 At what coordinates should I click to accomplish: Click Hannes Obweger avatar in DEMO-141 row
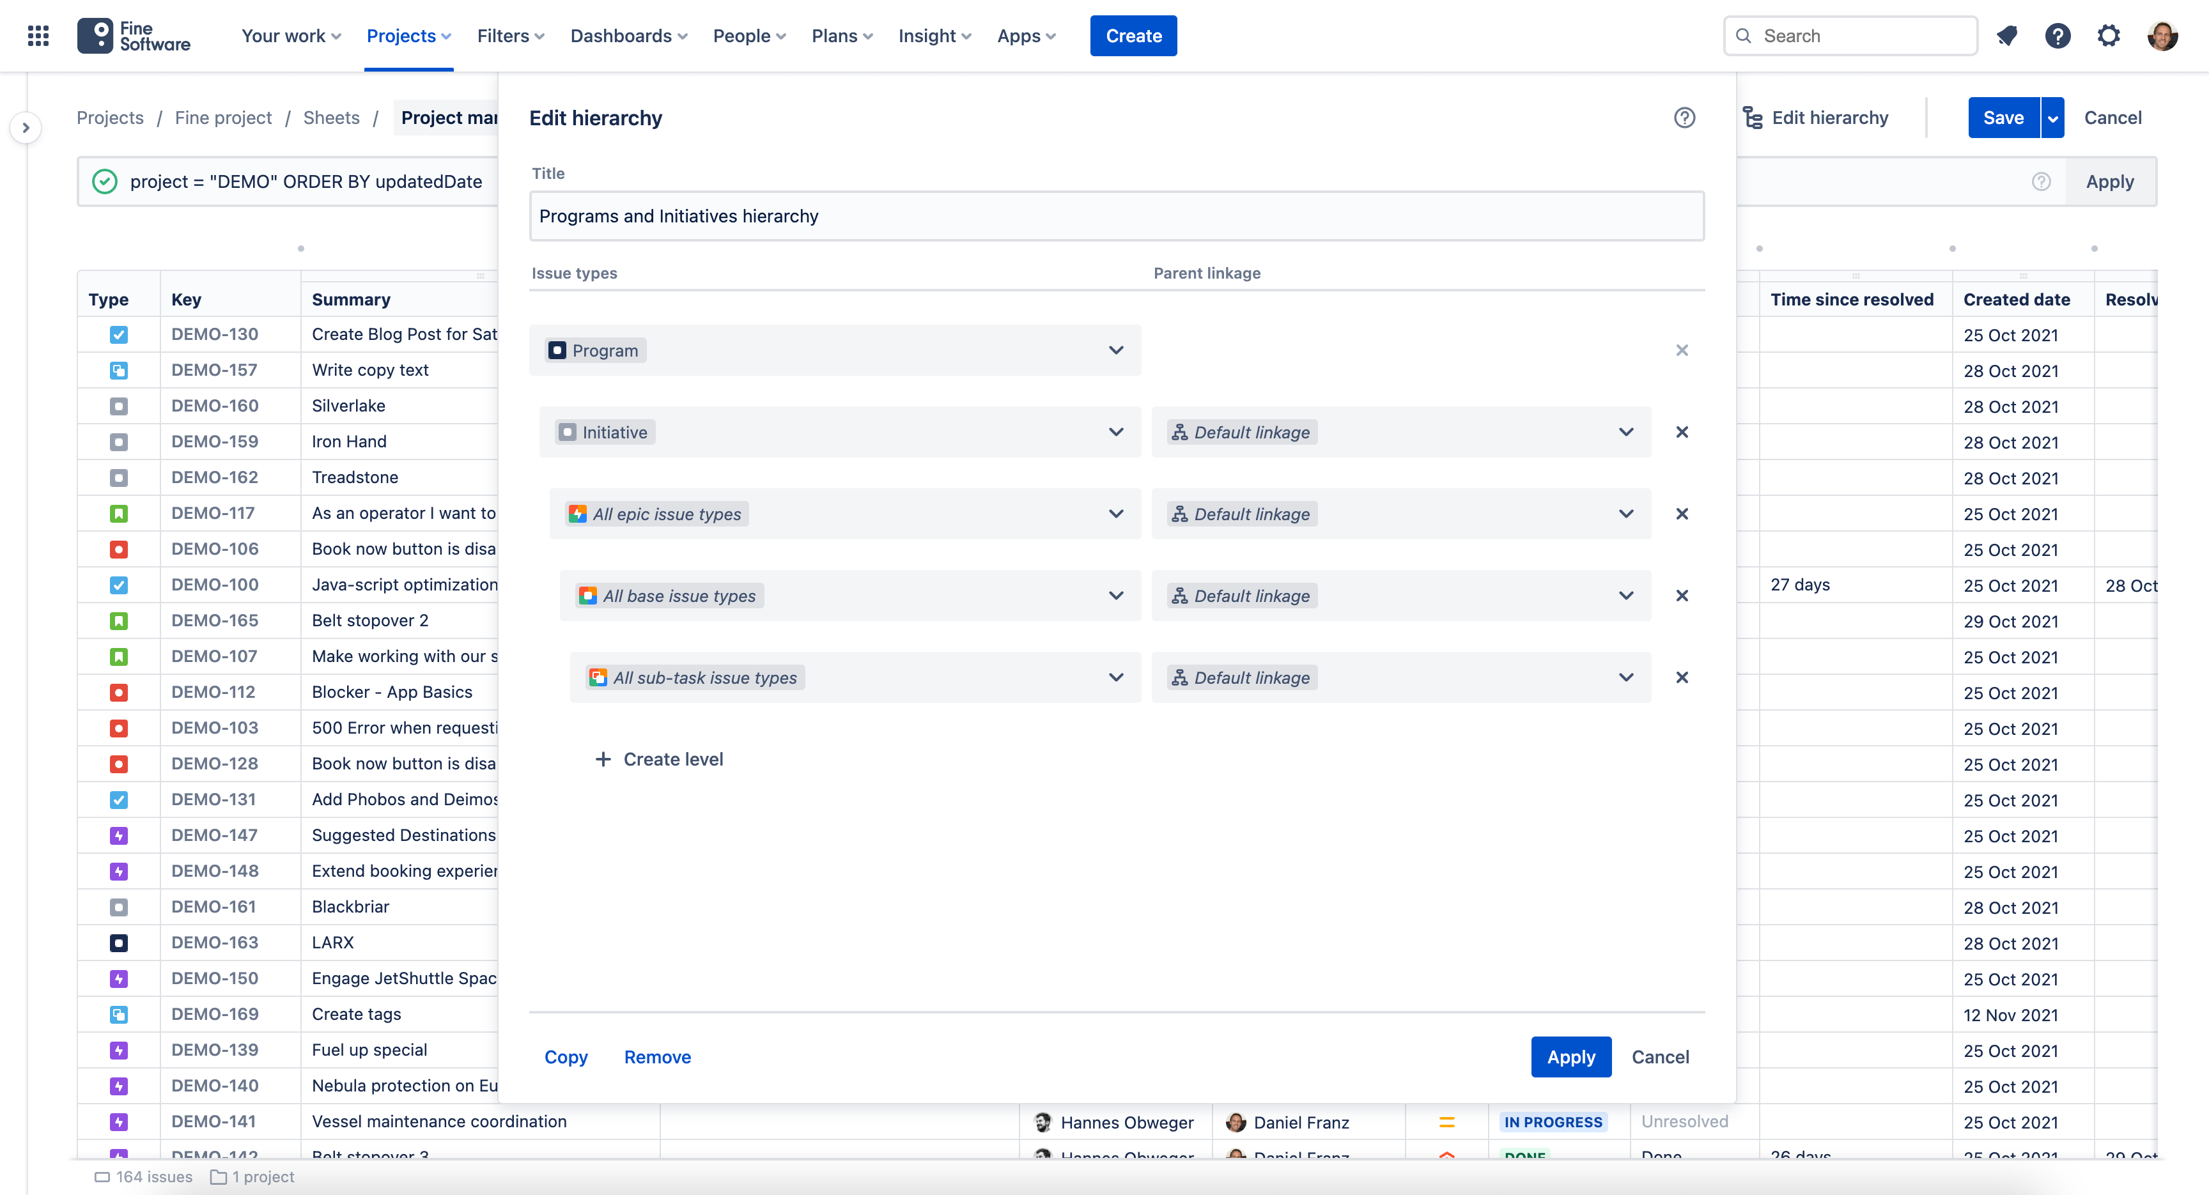(1042, 1122)
